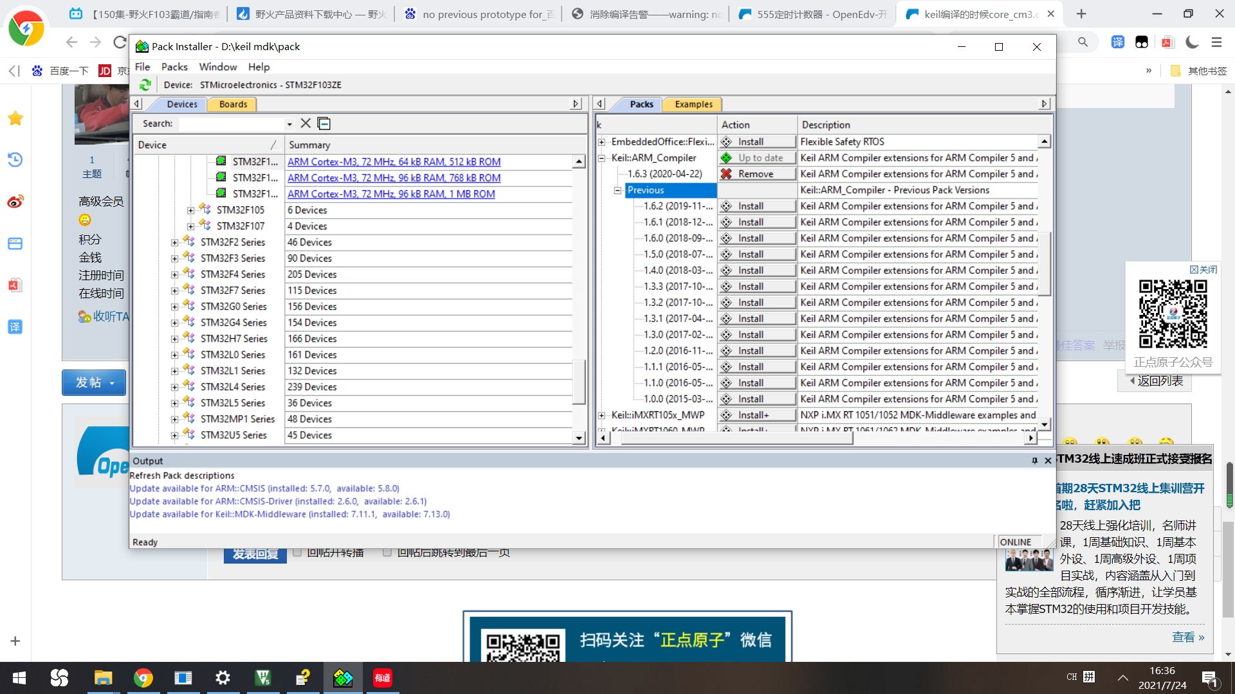Viewport: 1235px width, 694px height.
Task: Open the 96 kB RAM, 1 MB ROM link
Action: click(391, 194)
